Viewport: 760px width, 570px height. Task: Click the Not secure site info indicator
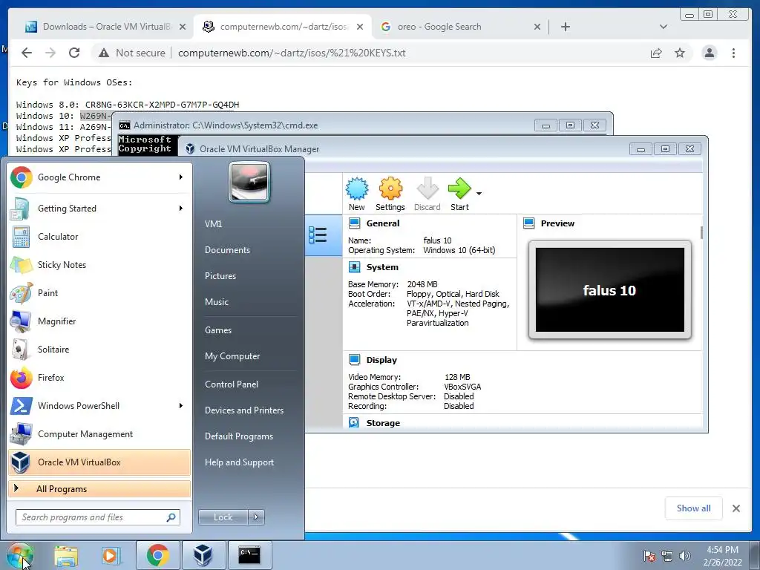pos(131,53)
